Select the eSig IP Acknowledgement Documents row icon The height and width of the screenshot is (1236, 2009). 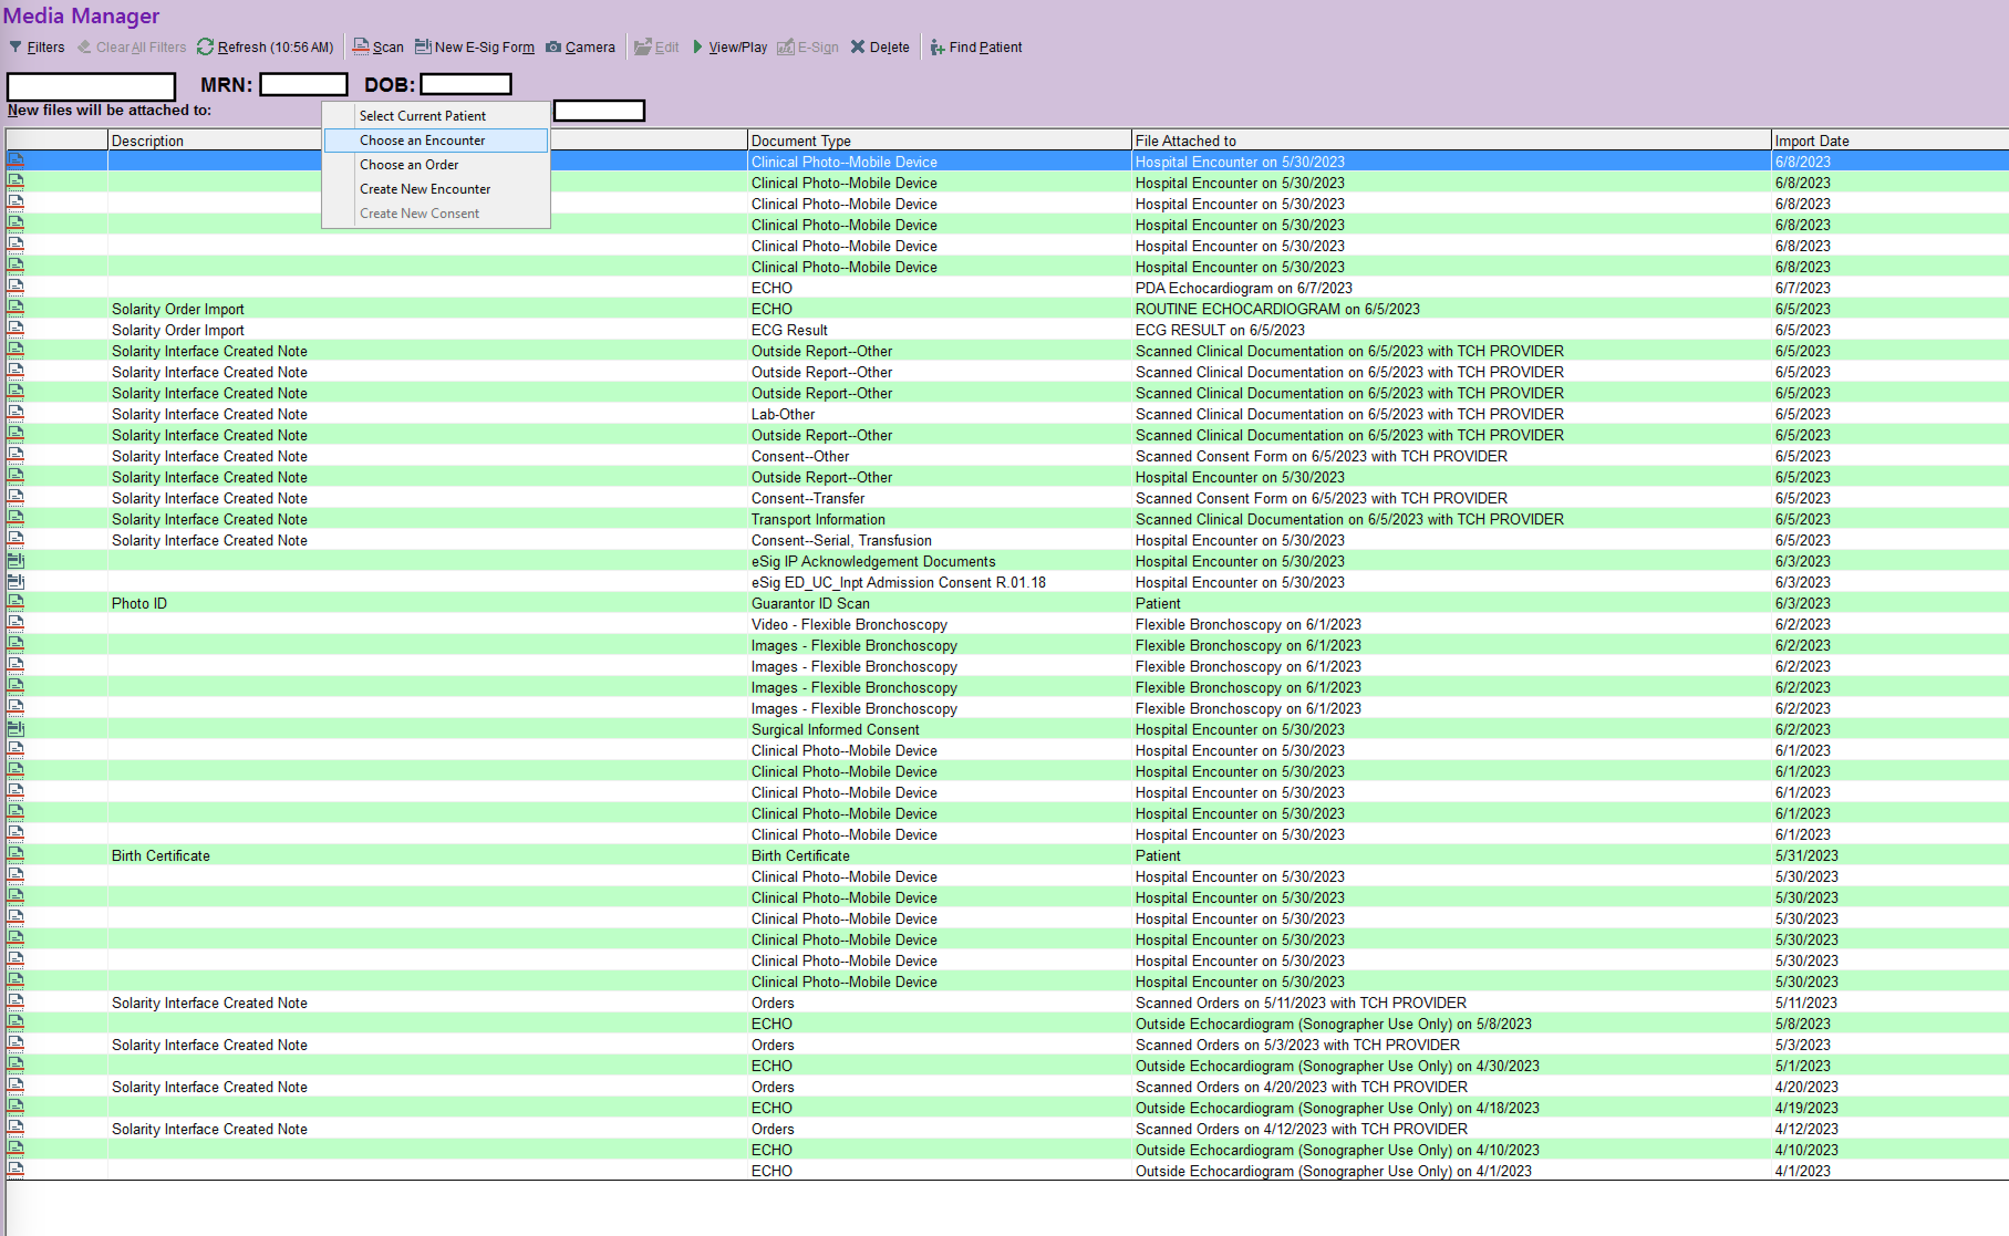(15, 561)
